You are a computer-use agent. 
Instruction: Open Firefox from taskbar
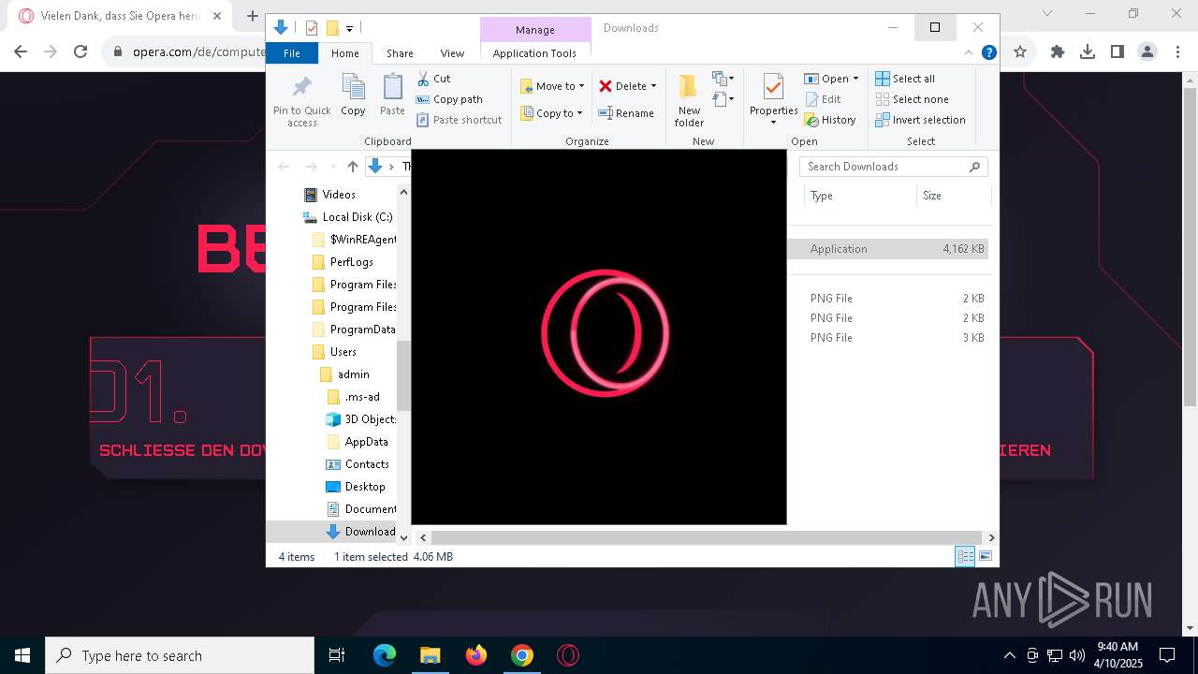[x=476, y=655]
